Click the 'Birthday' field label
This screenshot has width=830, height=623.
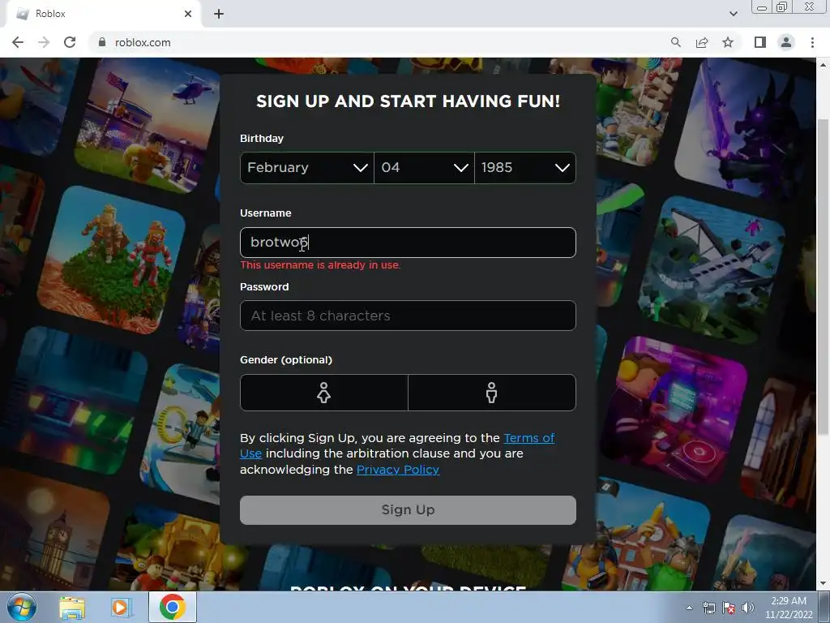[262, 138]
